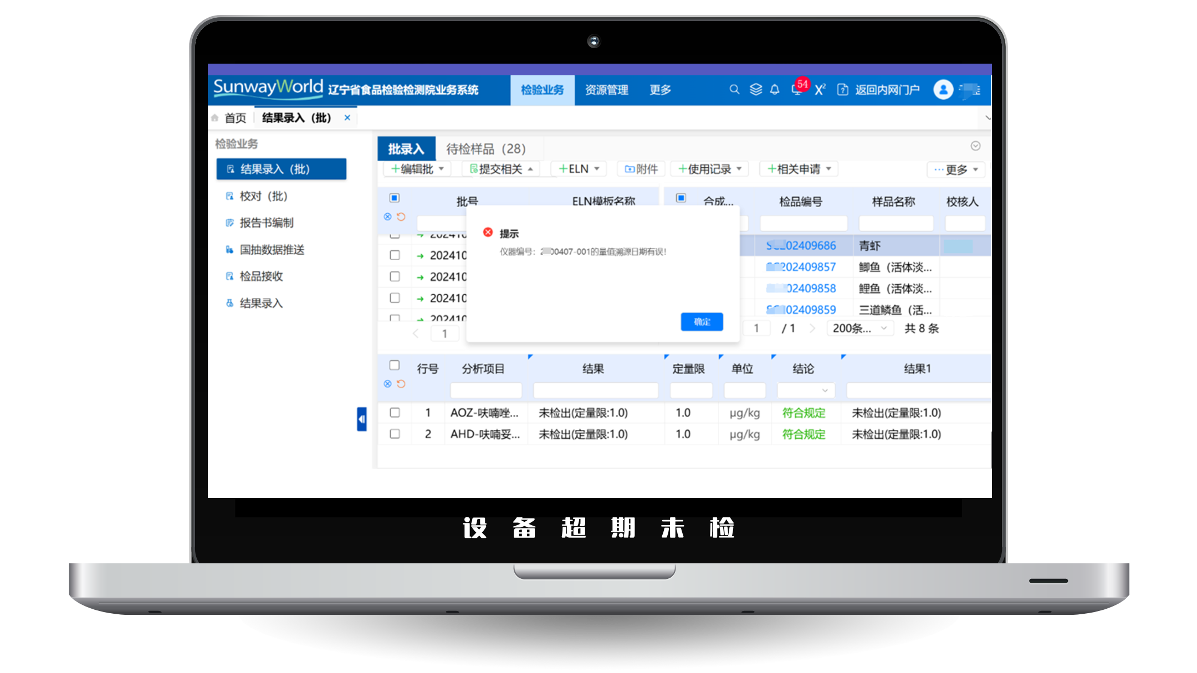The image size is (1197, 673).
Task: Select 报告书编制 in the sidebar
Action: pyautogui.click(x=266, y=223)
